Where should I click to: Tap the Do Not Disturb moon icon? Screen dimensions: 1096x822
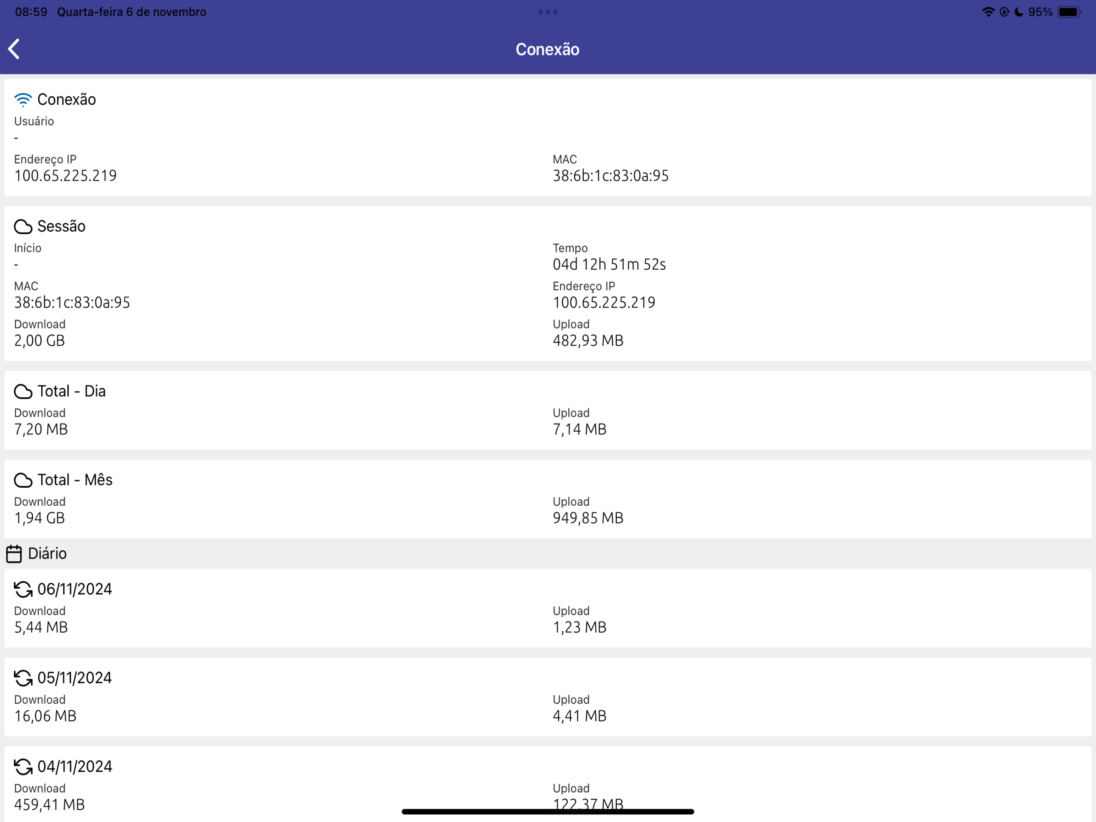pos(1019,12)
